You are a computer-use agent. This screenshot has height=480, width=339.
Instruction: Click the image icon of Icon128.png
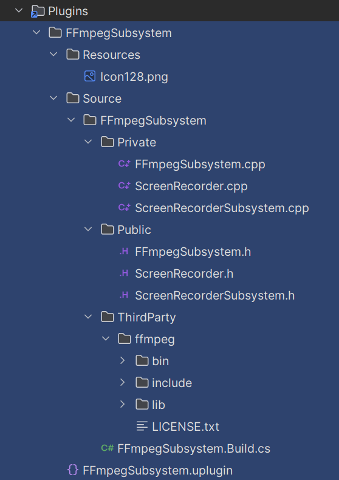pos(90,76)
